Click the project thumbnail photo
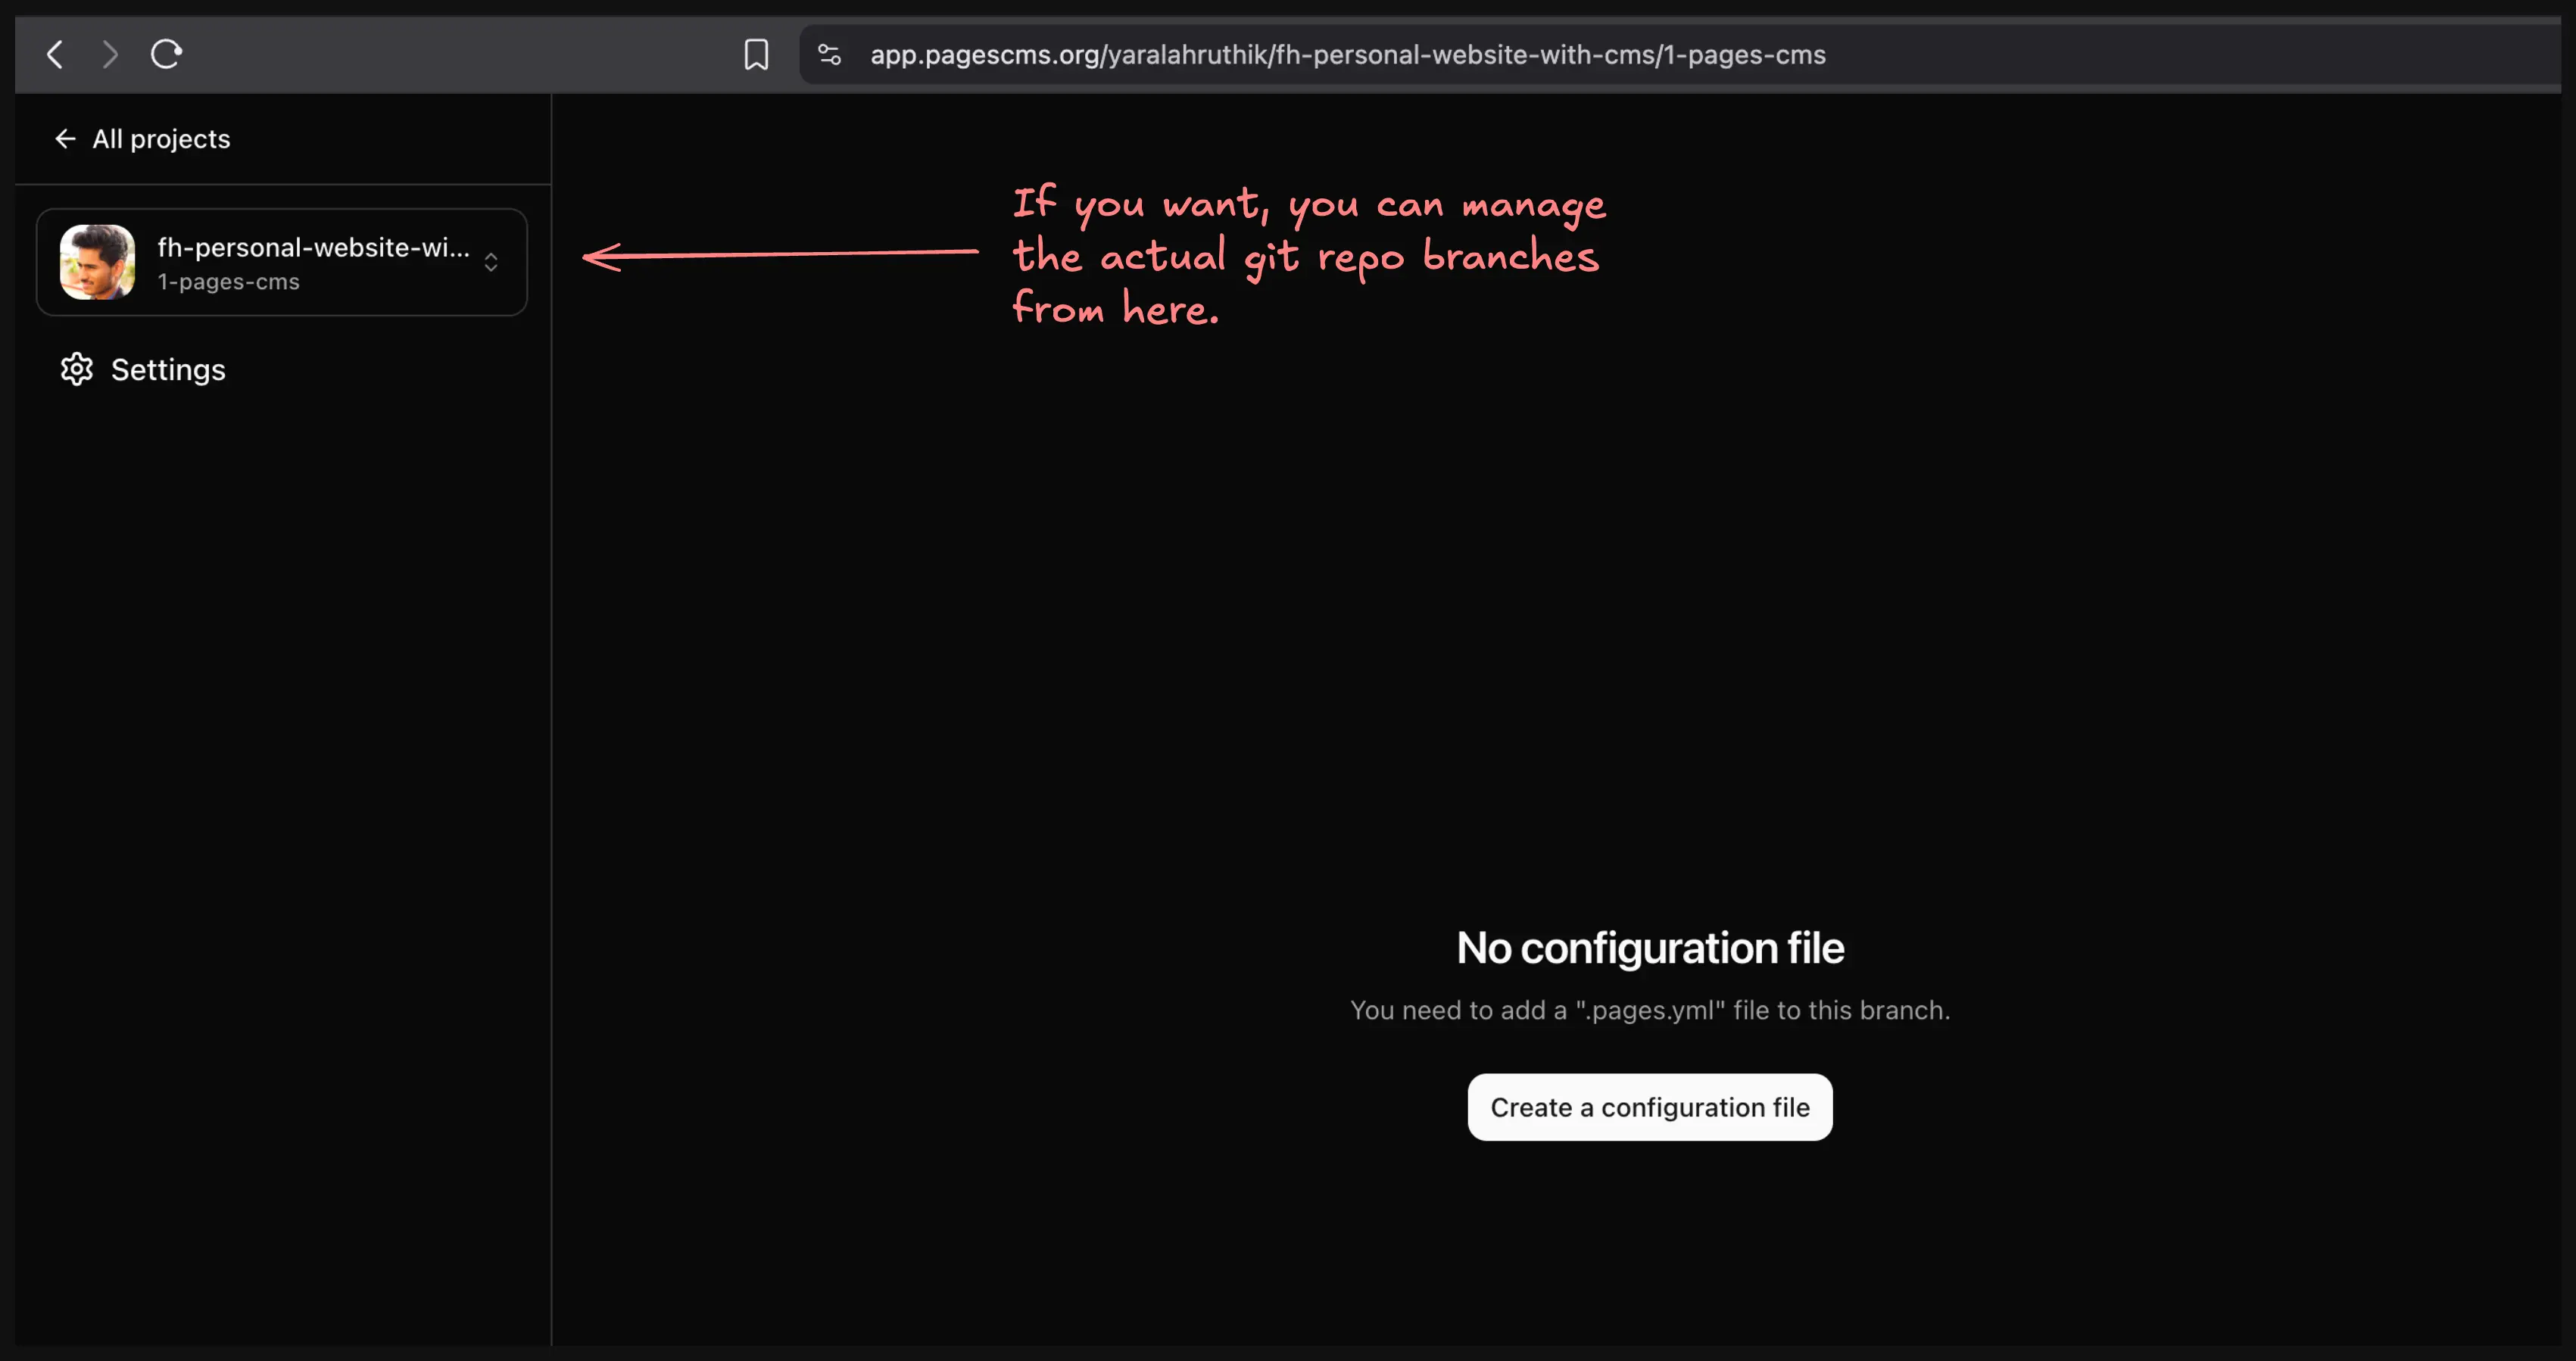 point(96,262)
